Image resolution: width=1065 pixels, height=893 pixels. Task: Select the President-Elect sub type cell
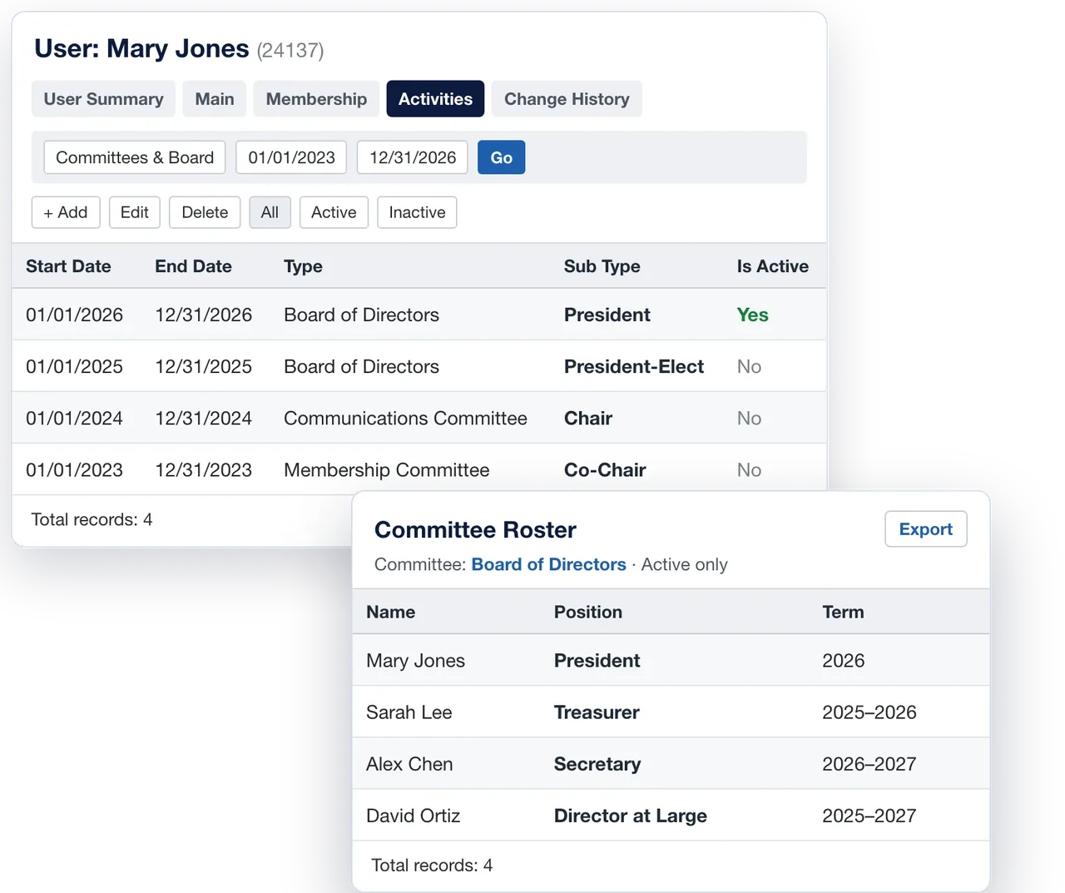pyautogui.click(x=634, y=366)
